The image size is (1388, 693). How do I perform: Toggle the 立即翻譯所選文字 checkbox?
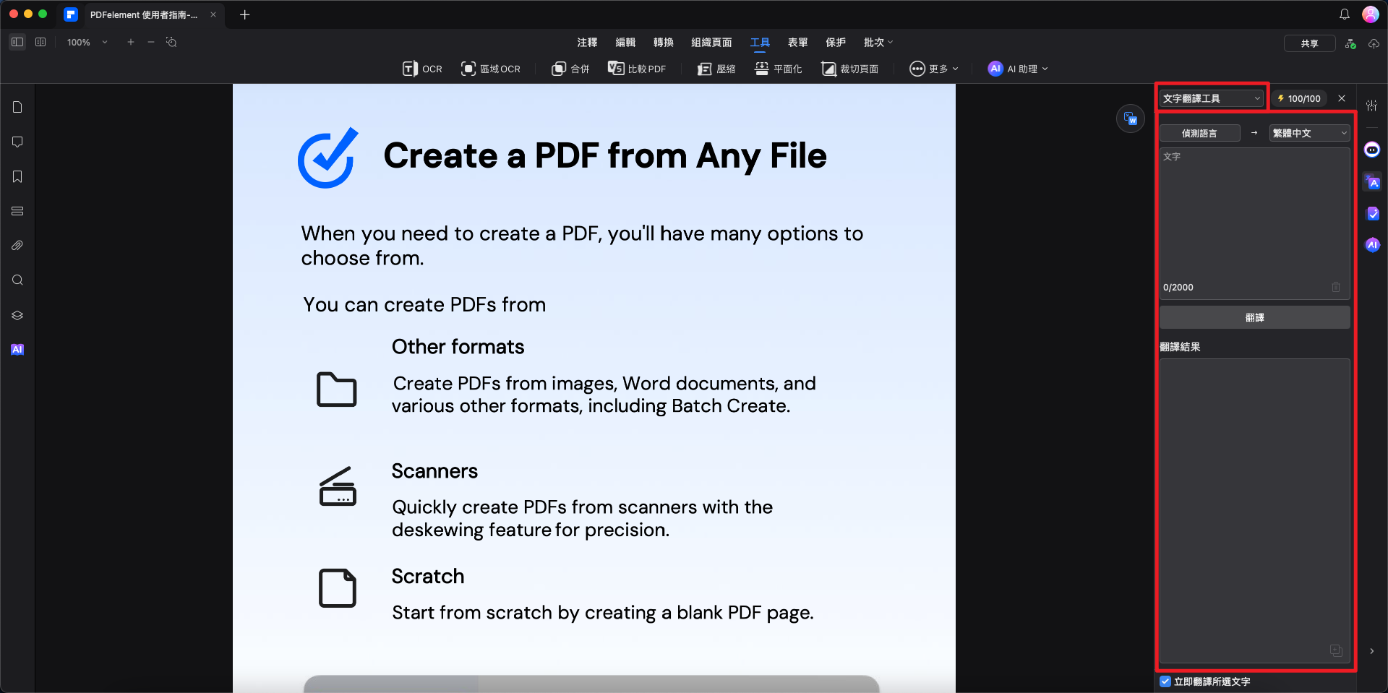coord(1165,681)
